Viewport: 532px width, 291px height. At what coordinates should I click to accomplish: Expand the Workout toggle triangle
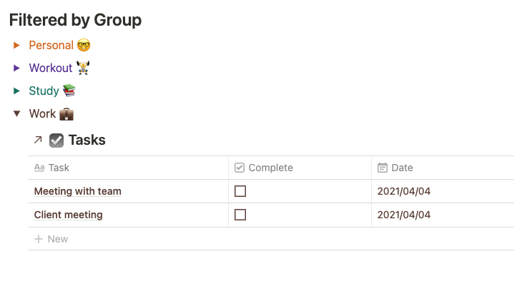click(x=17, y=68)
